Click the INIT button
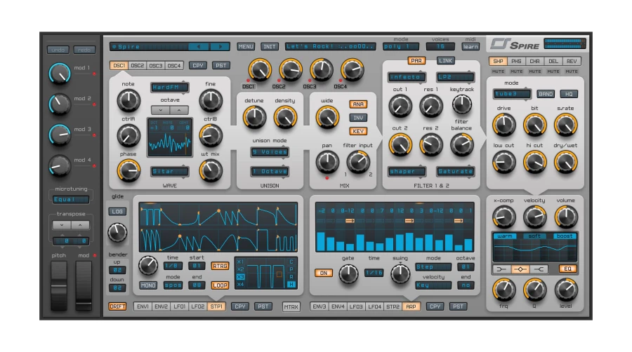The image size is (632, 352). (269, 47)
